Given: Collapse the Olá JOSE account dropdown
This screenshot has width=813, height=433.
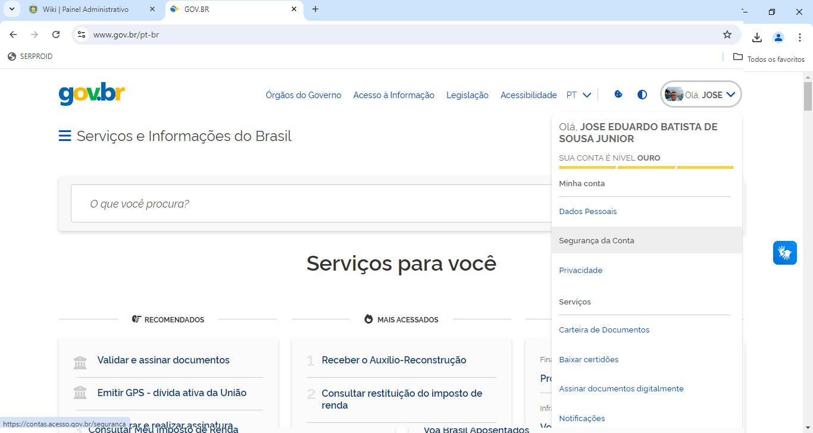Looking at the screenshot, I should 700,94.
